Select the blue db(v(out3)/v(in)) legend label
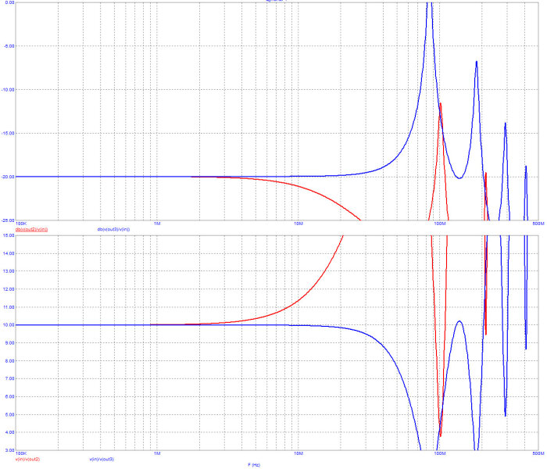 point(113,229)
